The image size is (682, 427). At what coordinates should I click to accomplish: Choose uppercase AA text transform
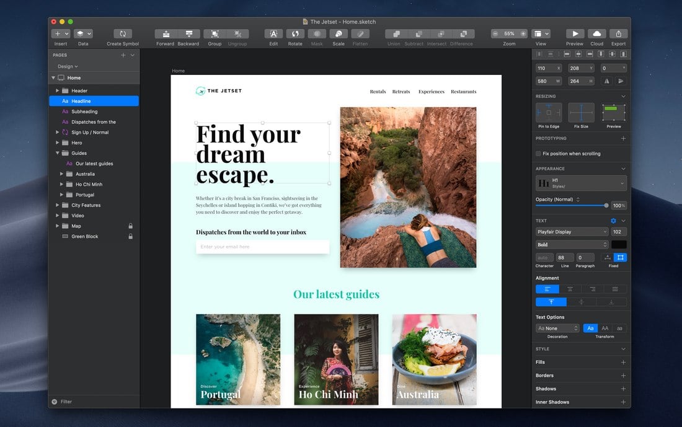tap(605, 328)
